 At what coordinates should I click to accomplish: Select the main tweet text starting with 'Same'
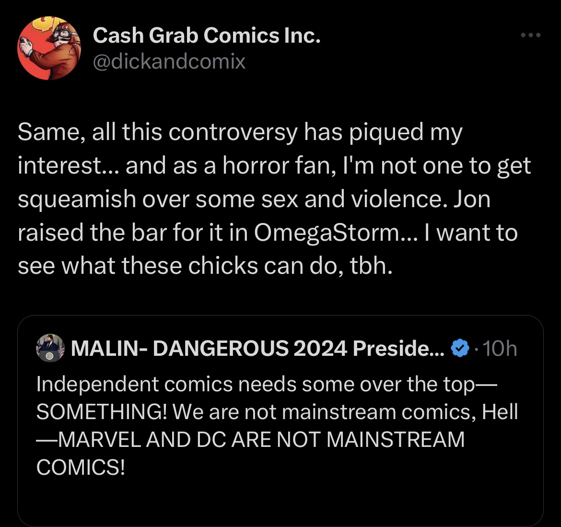274,199
